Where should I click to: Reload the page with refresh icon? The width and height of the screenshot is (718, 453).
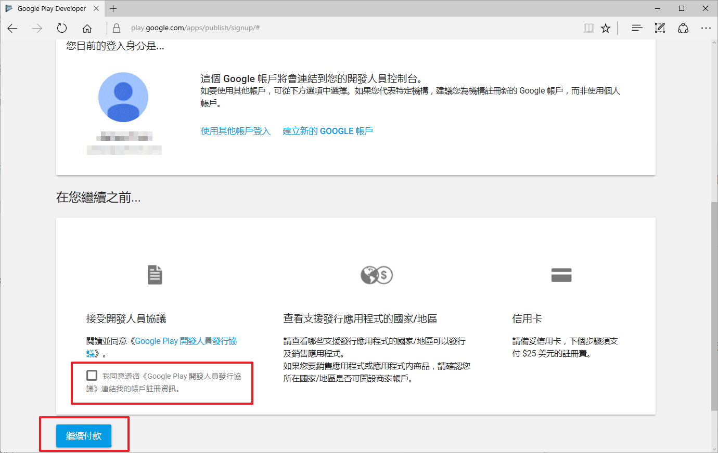(x=62, y=28)
